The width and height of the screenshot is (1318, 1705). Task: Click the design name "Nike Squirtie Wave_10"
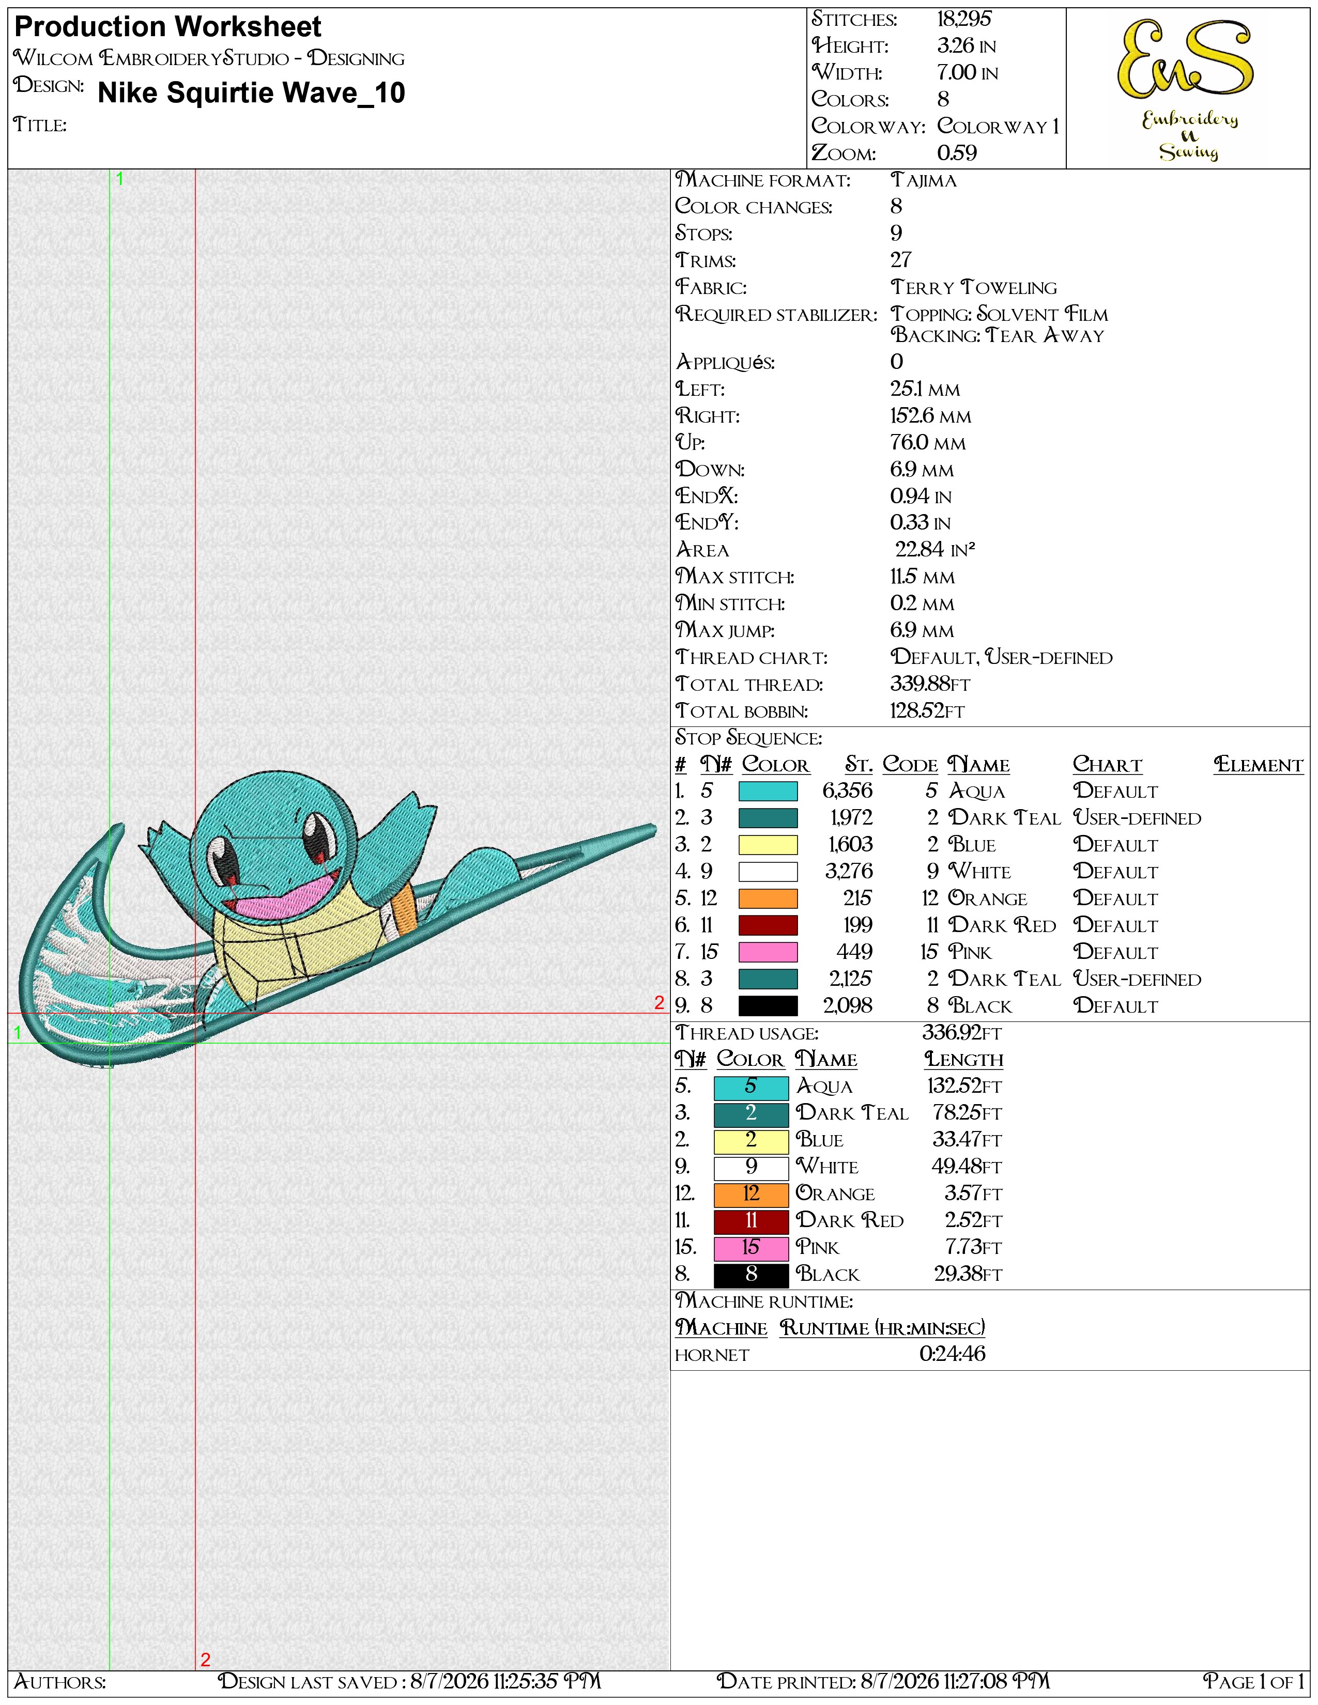251,93
